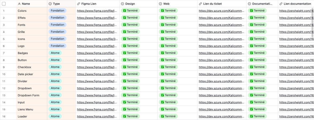Open the Figma Lien column header

(x=97, y=4)
